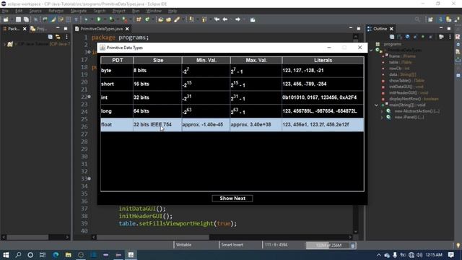
Task: Toggle Hide Non-Public Members green dot
Action: pyautogui.click(x=423, y=37)
